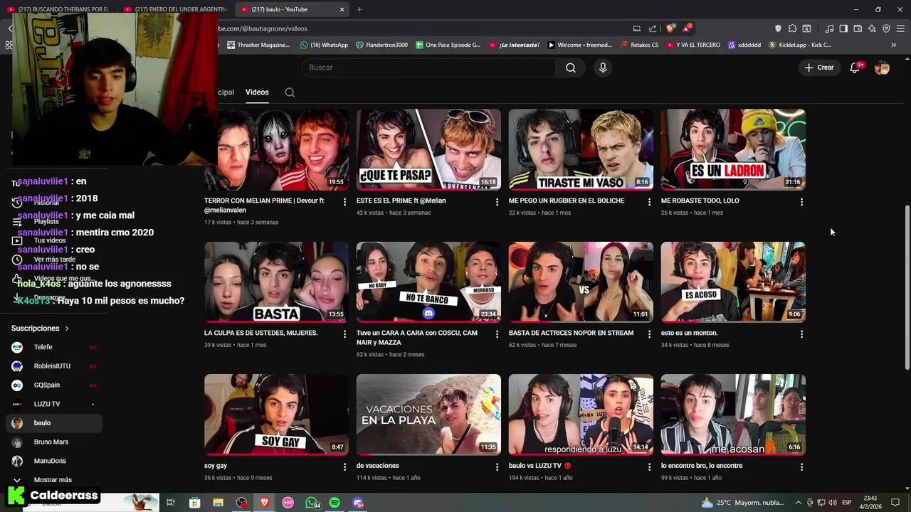Image resolution: width=911 pixels, height=512 pixels.
Task: Open Brave main hamburger menu
Action: coord(900,28)
